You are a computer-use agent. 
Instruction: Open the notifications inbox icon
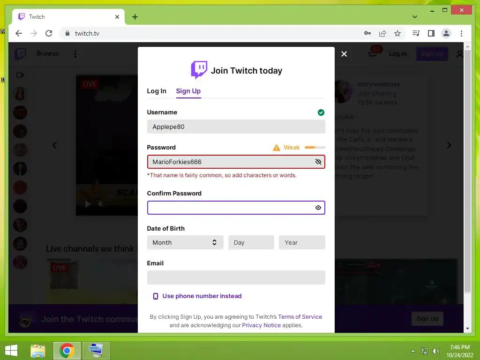click(373, 54)
